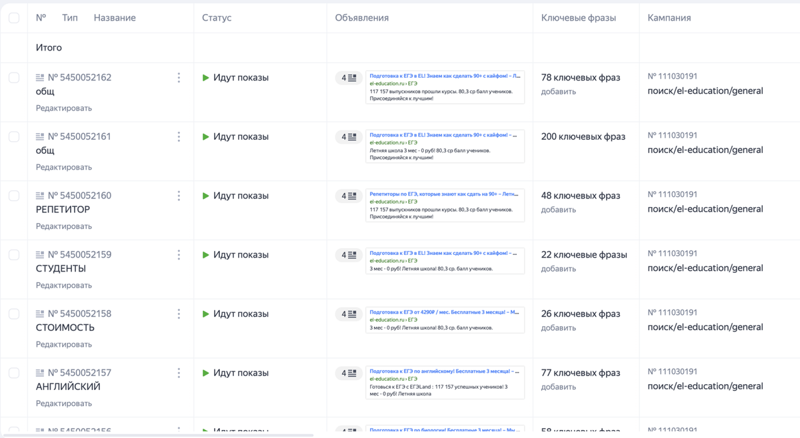Click the Итого summary row label

(49, 48)
